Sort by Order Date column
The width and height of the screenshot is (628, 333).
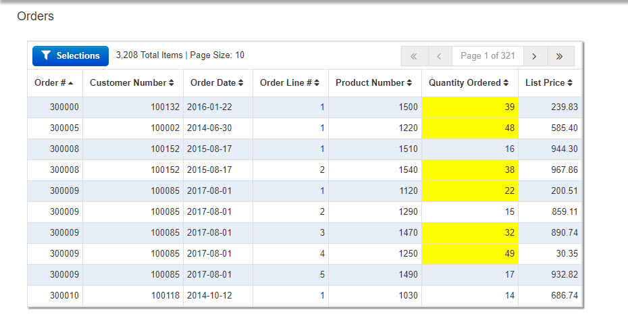click(x=217, y=83)
